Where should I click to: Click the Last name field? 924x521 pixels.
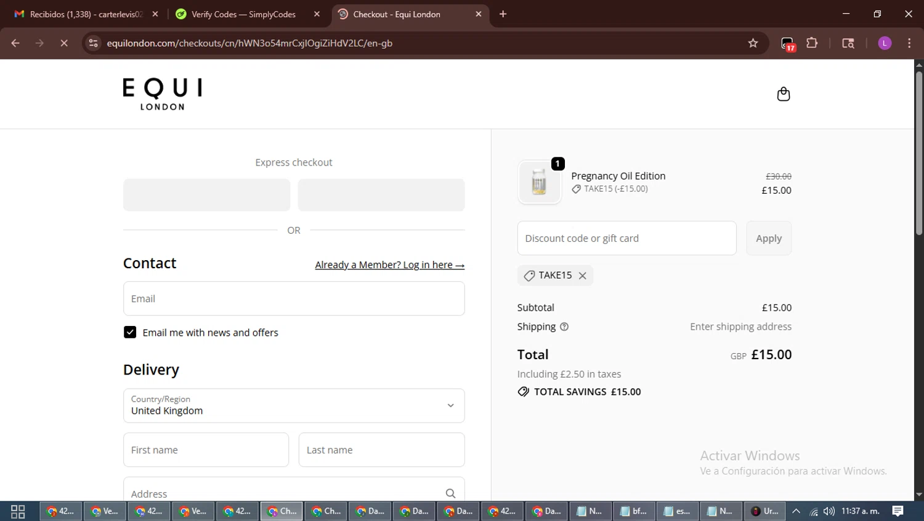[x=381, y=450]
